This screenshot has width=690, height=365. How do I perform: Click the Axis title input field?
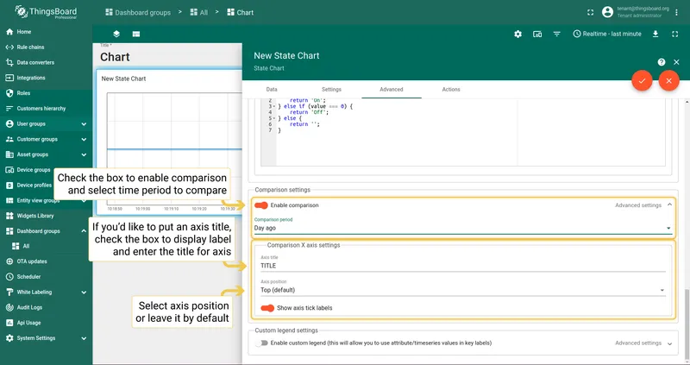(462, 266)
